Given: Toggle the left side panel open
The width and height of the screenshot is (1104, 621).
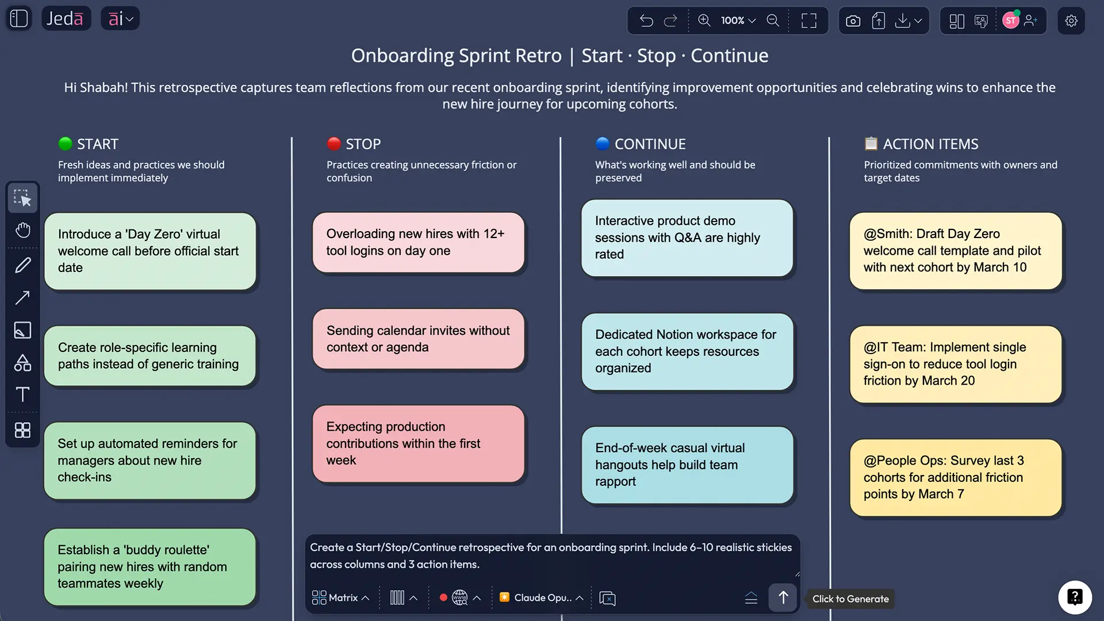Looking at the screenshot, I should [x=18, y=18].
